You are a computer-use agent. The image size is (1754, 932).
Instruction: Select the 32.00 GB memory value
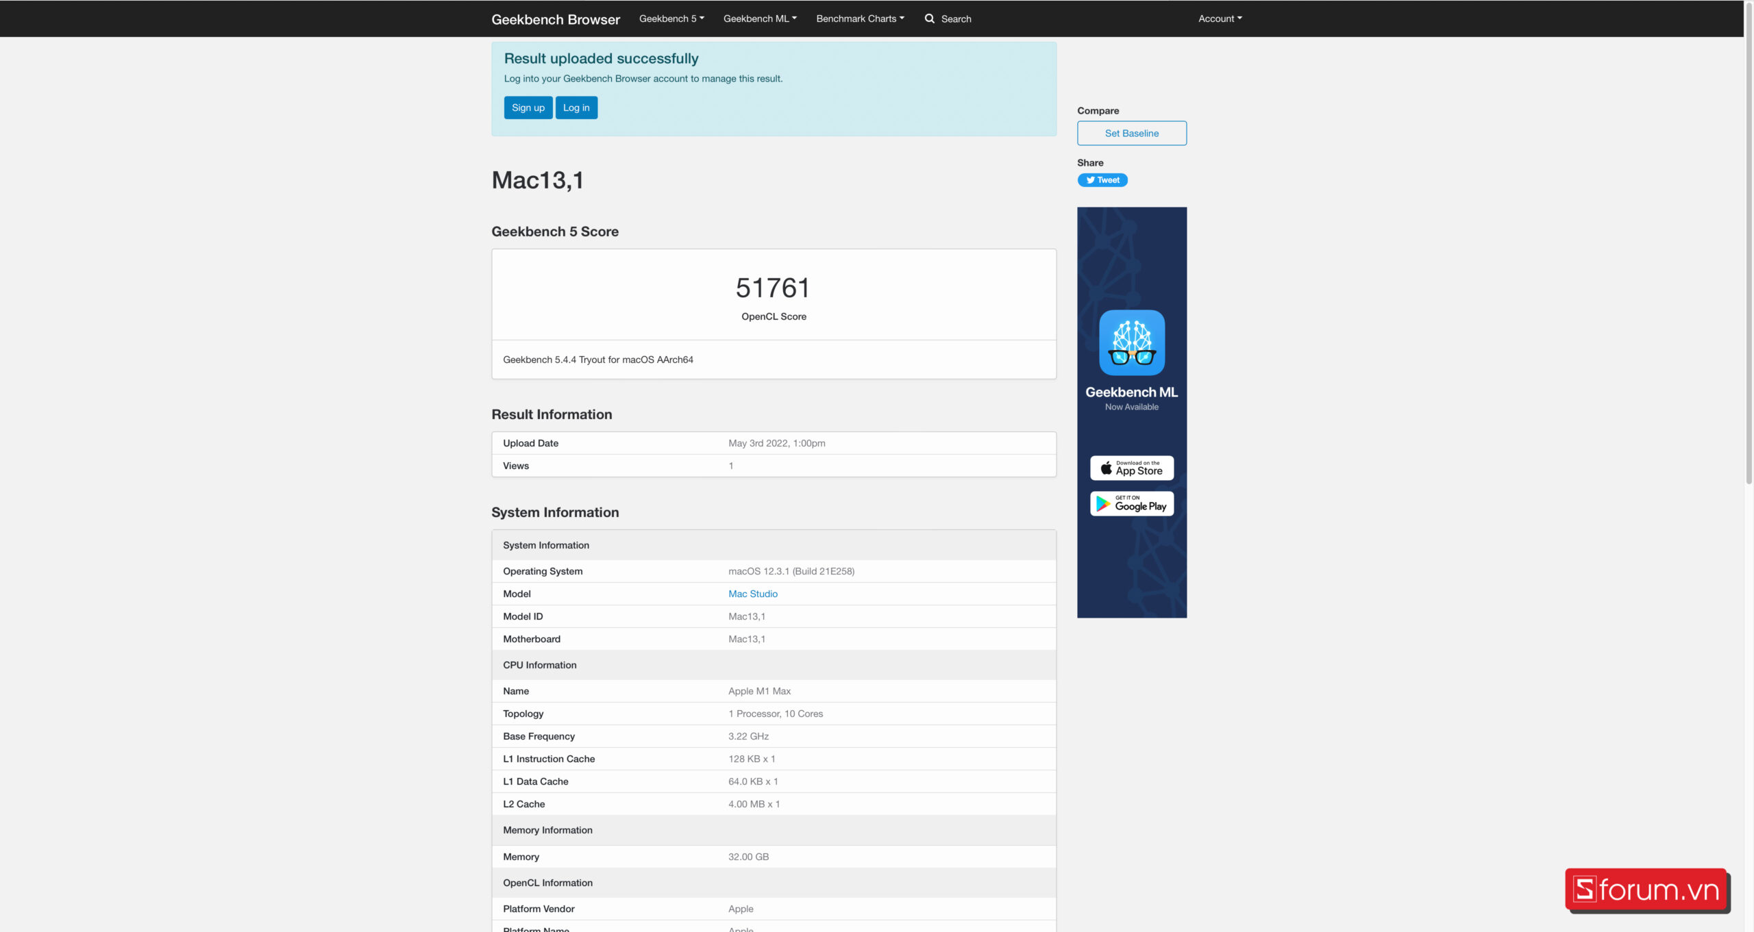tap(748, 857)
